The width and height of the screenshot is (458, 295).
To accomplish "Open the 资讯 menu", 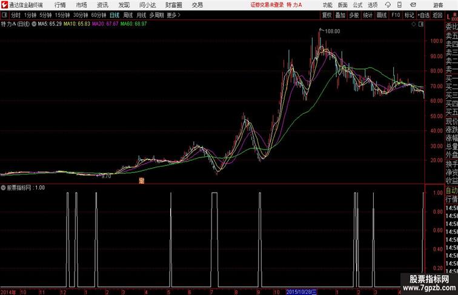I will pos(102,5).
